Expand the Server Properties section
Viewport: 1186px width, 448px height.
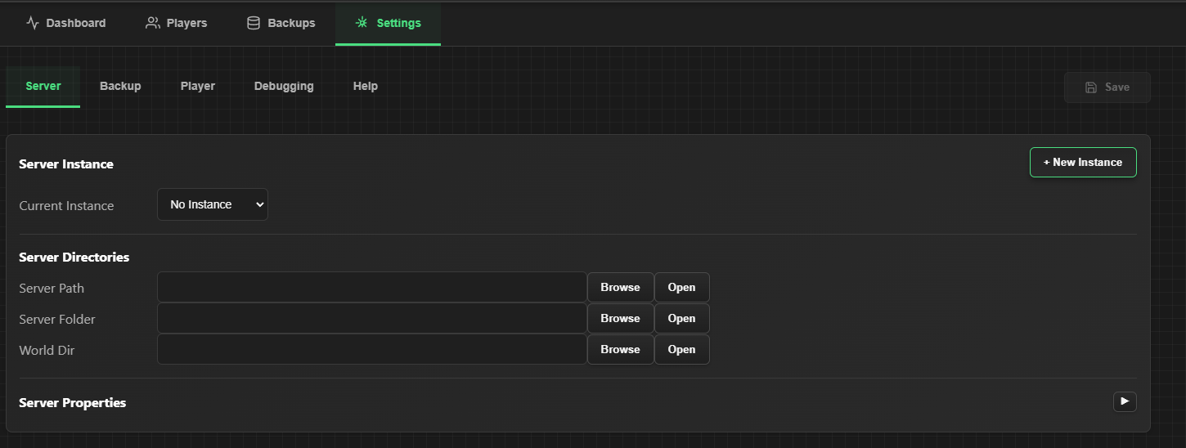pos(1125,401)
